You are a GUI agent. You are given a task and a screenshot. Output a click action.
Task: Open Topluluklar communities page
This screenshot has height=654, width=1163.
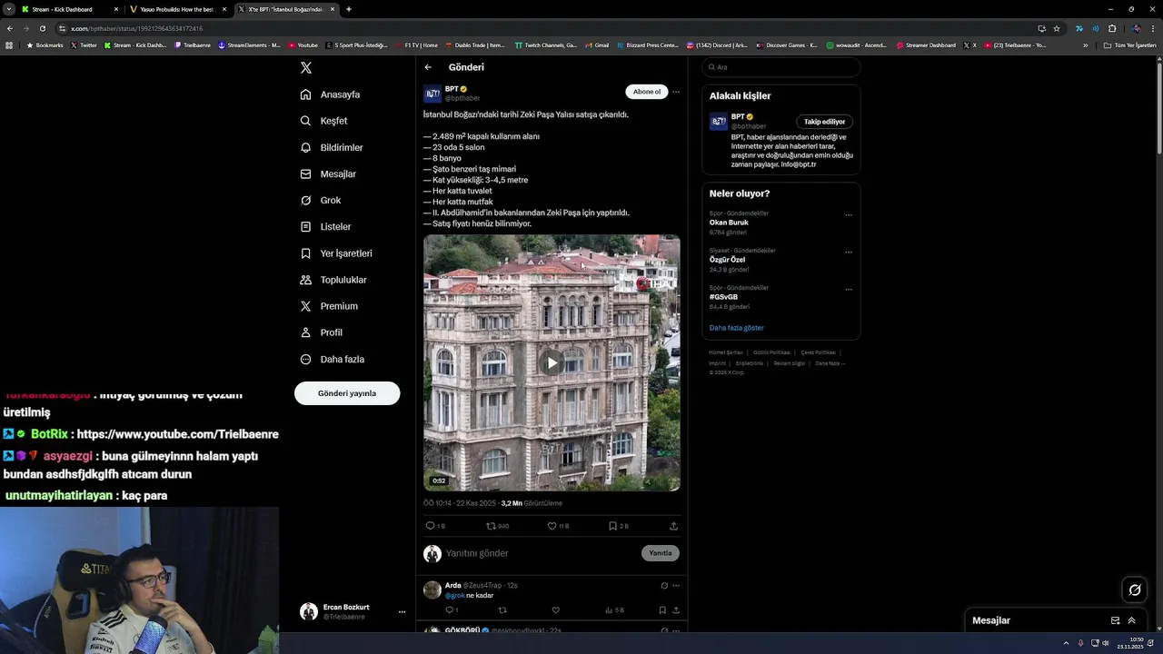coord(333,280)
